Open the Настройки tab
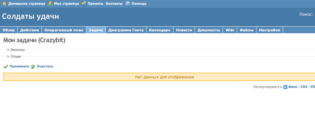This screenshot has width=315, height=136. coord(270,30)
